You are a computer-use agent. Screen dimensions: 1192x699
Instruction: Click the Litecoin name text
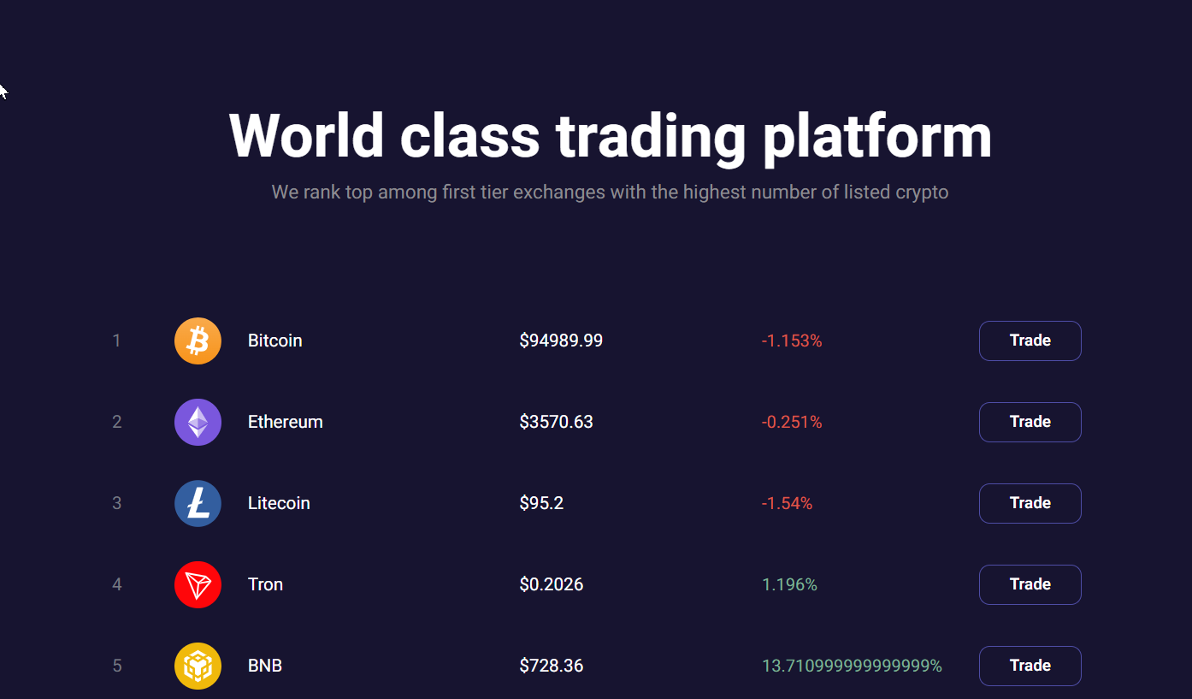tap(279, 503)
